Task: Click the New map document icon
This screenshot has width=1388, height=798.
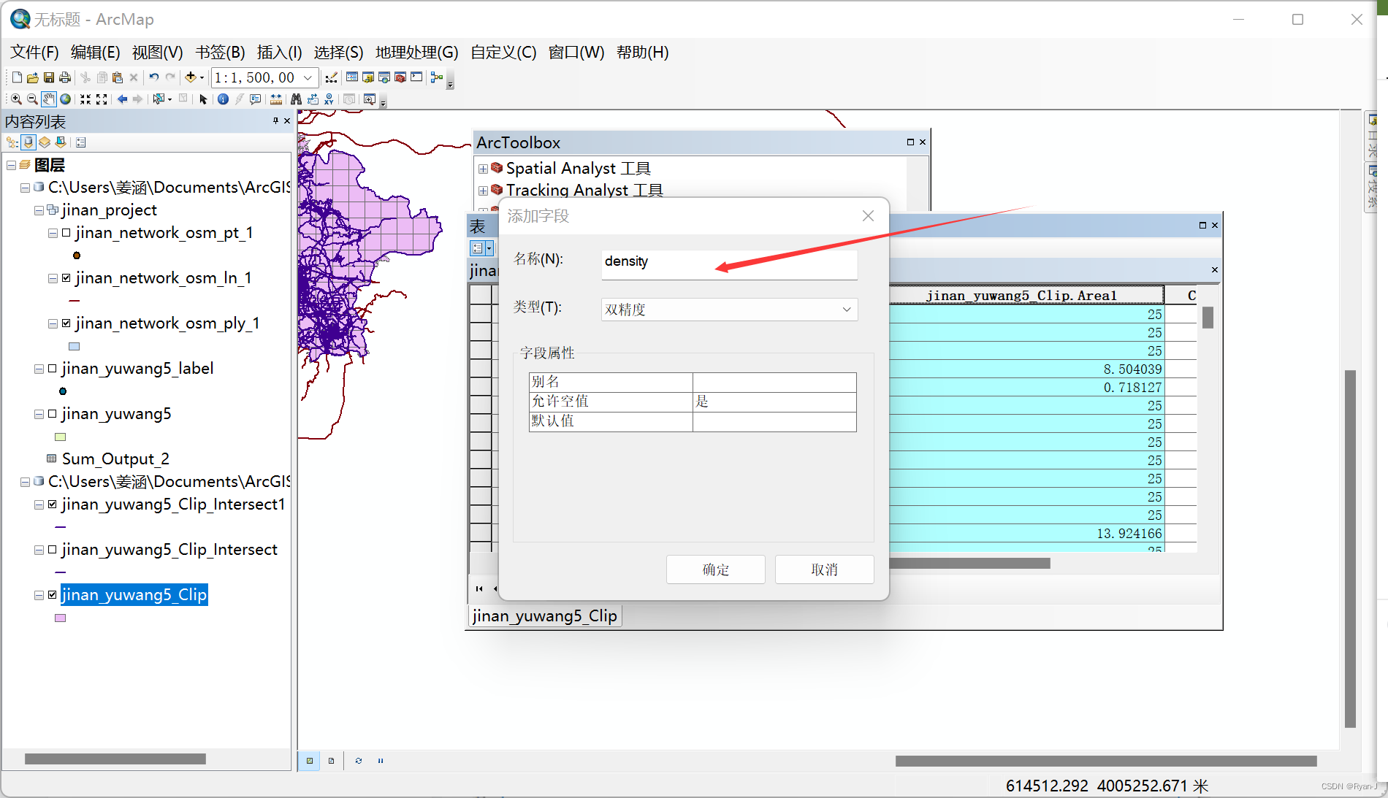Action: pyautogui.click(x=17, y=77)
